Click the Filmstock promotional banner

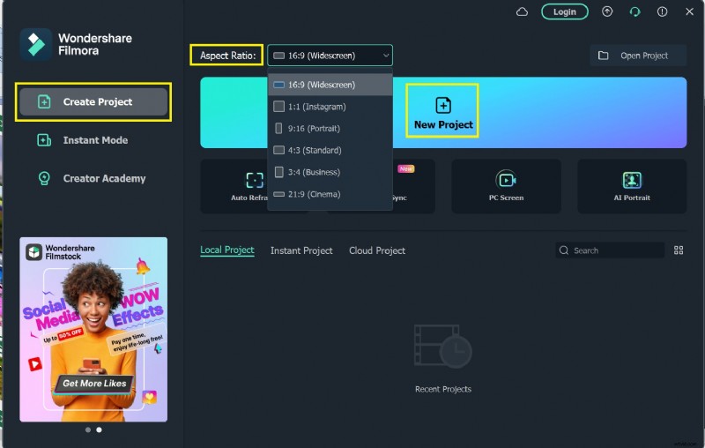(x=93, y=328)
